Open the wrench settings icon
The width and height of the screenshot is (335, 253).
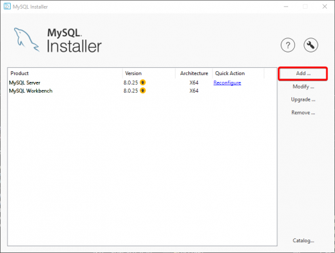311,45
